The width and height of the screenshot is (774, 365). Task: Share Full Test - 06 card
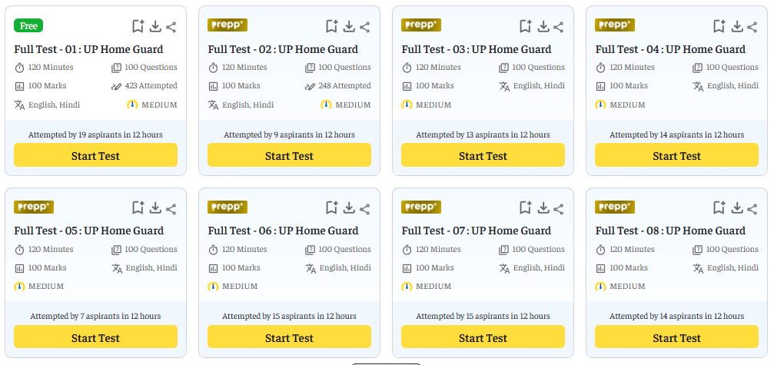365,208
